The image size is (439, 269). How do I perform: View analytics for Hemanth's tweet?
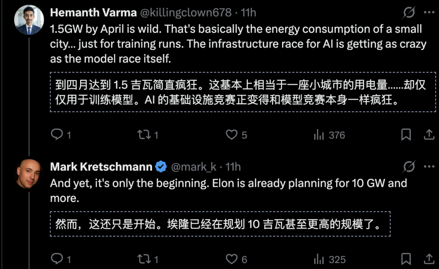tap(319, 134)
